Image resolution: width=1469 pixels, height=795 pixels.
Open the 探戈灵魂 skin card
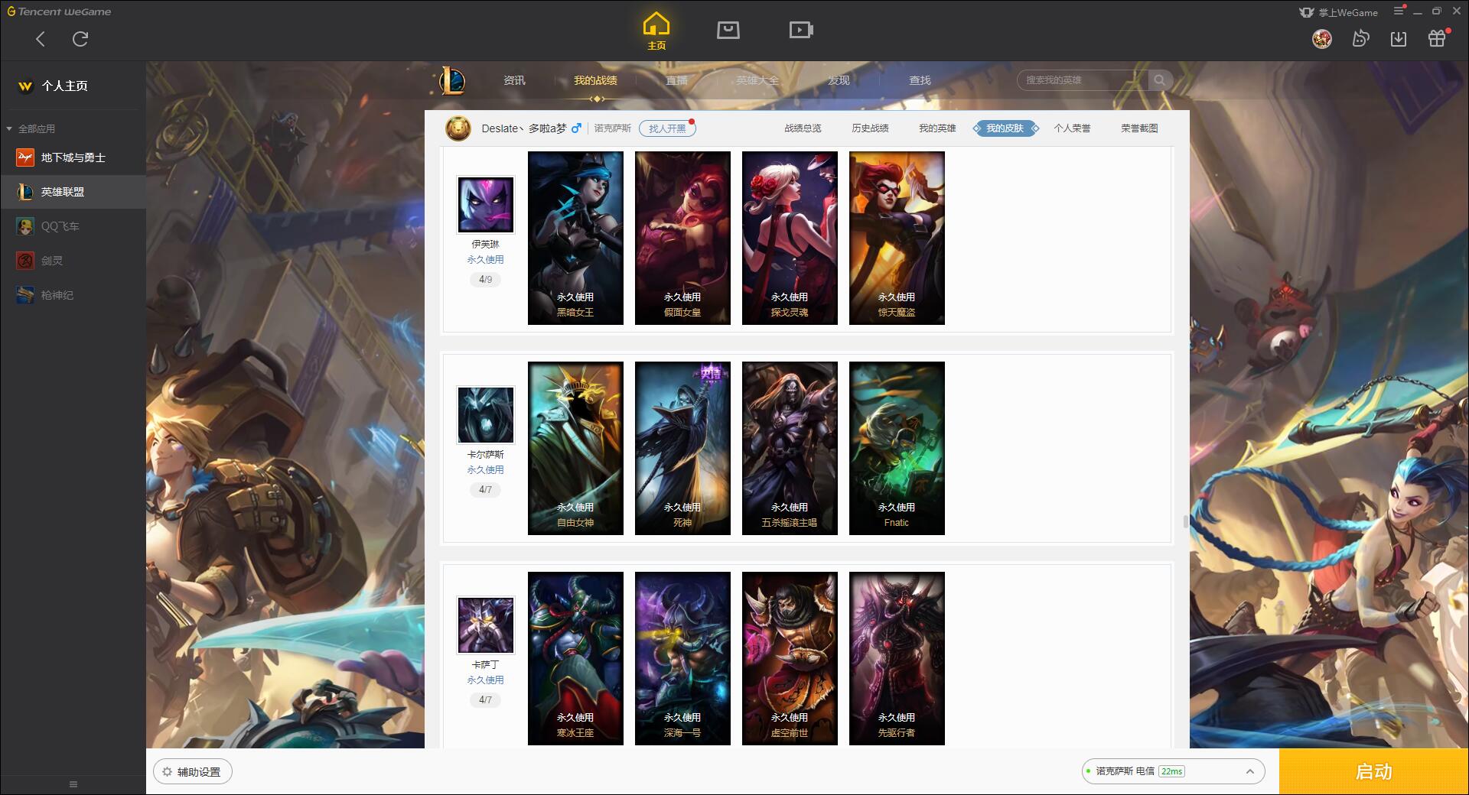790,238
